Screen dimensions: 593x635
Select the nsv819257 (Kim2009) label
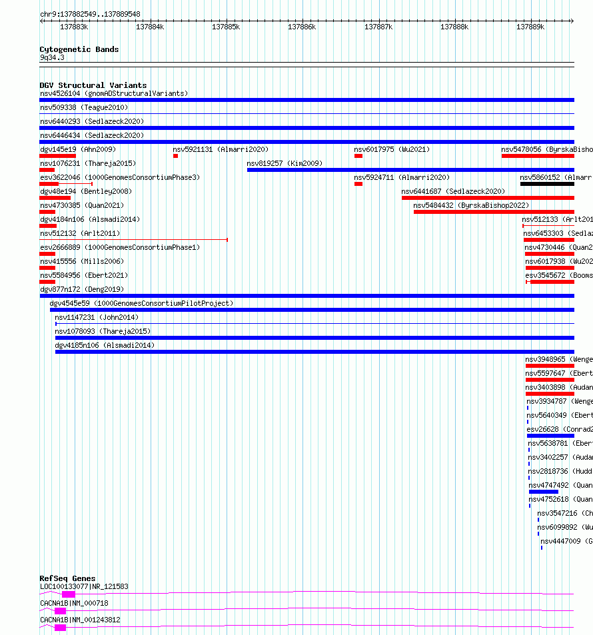click(x=285, y=164)
